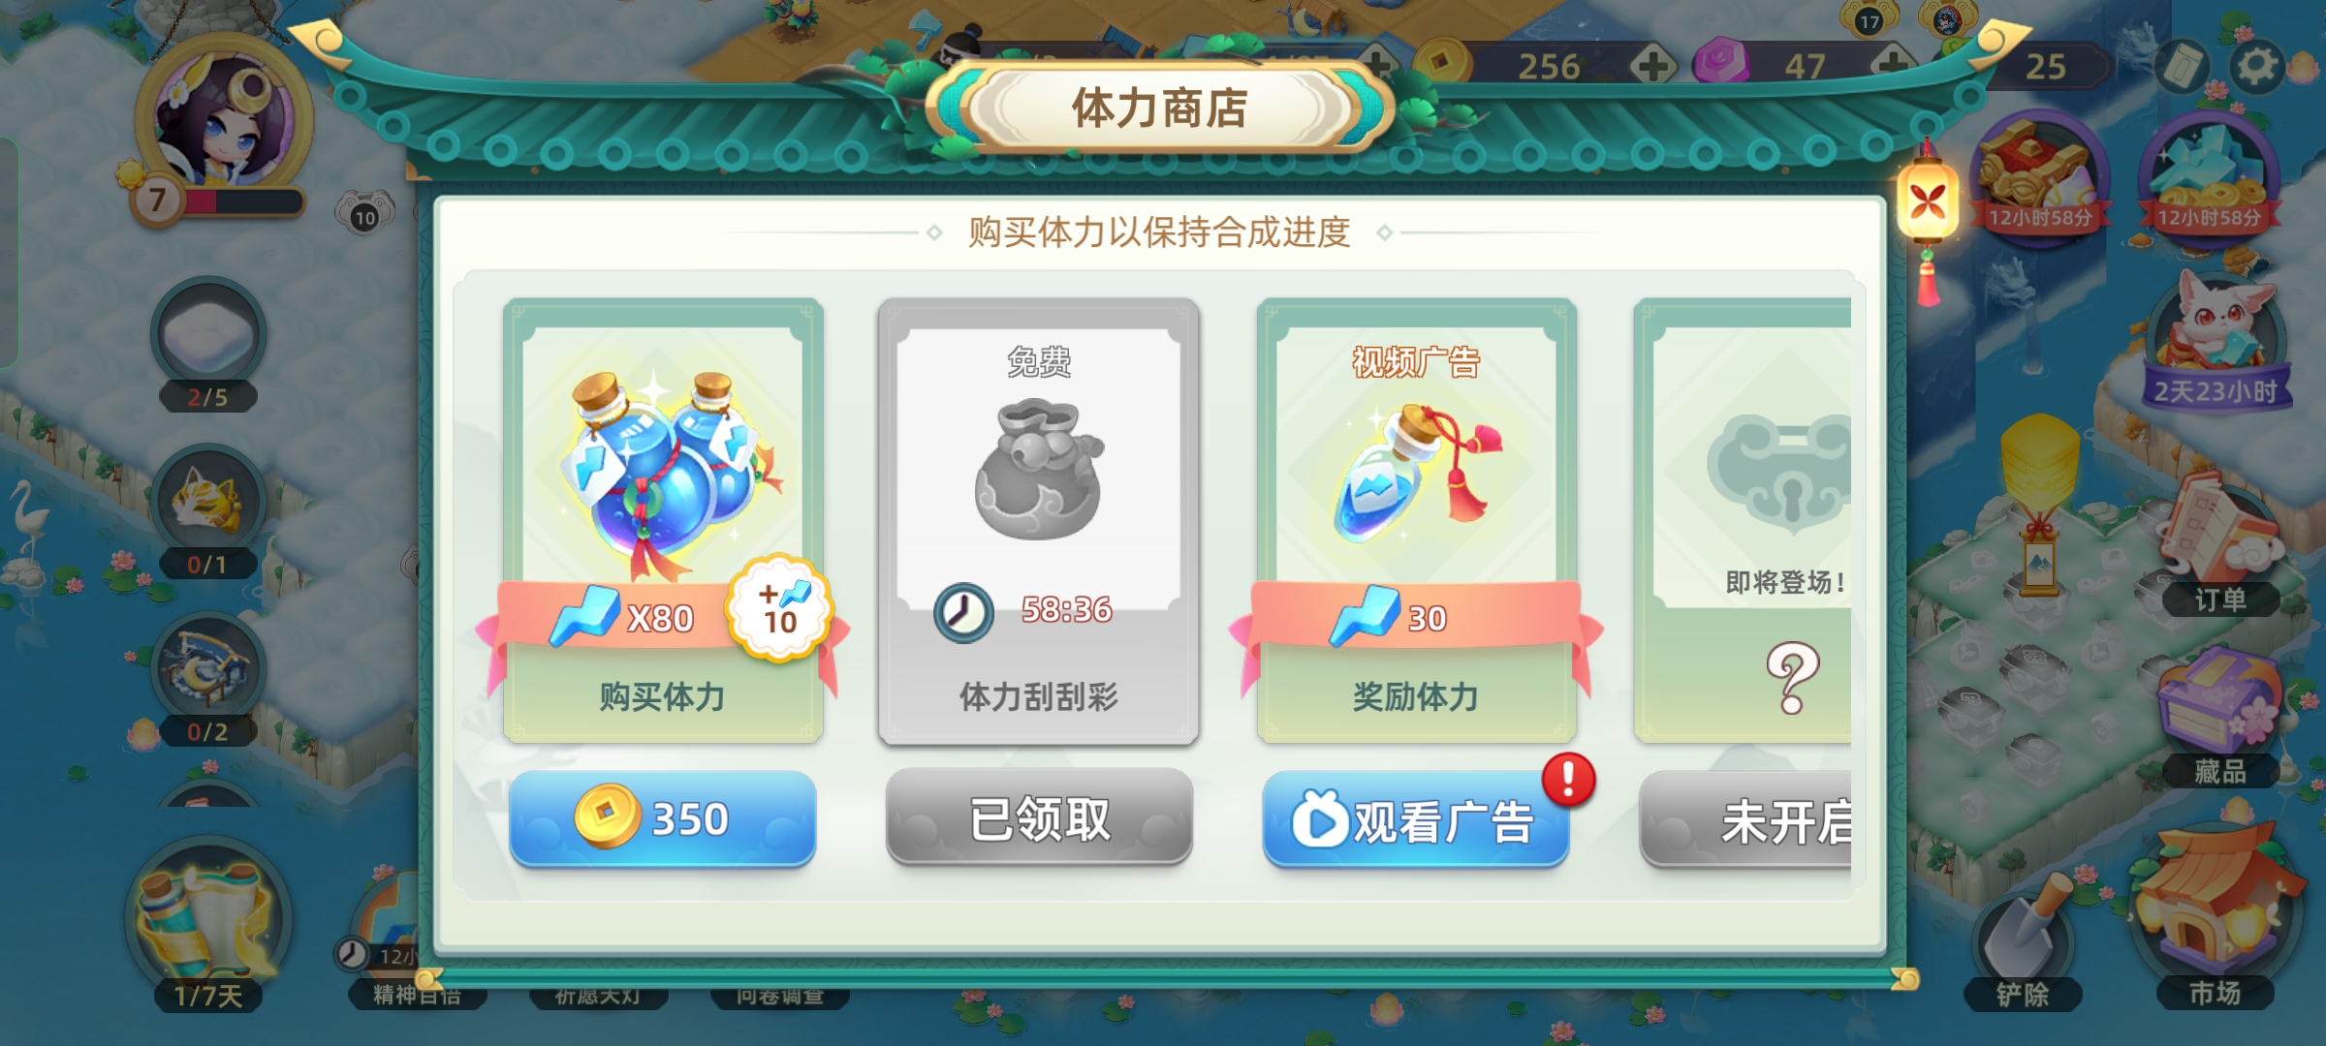
Task: Tap the 观看广告 watch ad button
Action: pos(1416,820)
